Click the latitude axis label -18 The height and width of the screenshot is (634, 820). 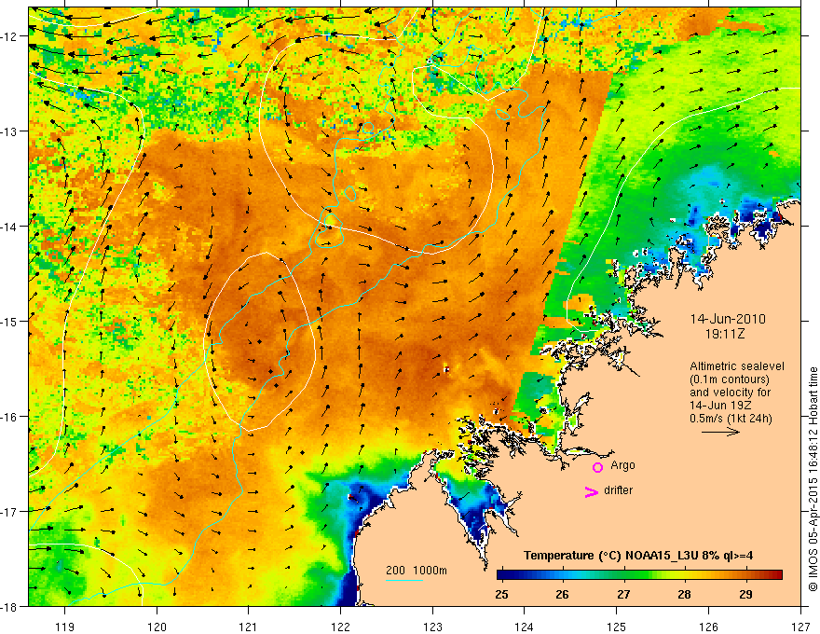(x=9, y=606)
